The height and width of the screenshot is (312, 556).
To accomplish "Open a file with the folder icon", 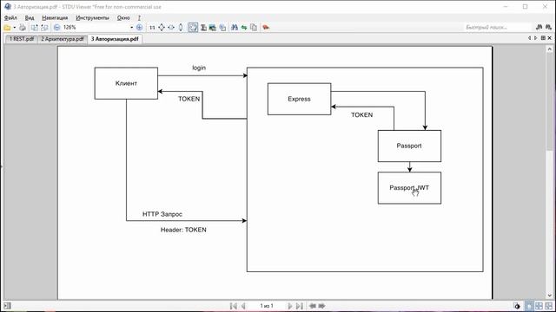I will pyautogui.click(x=7, y=27).
